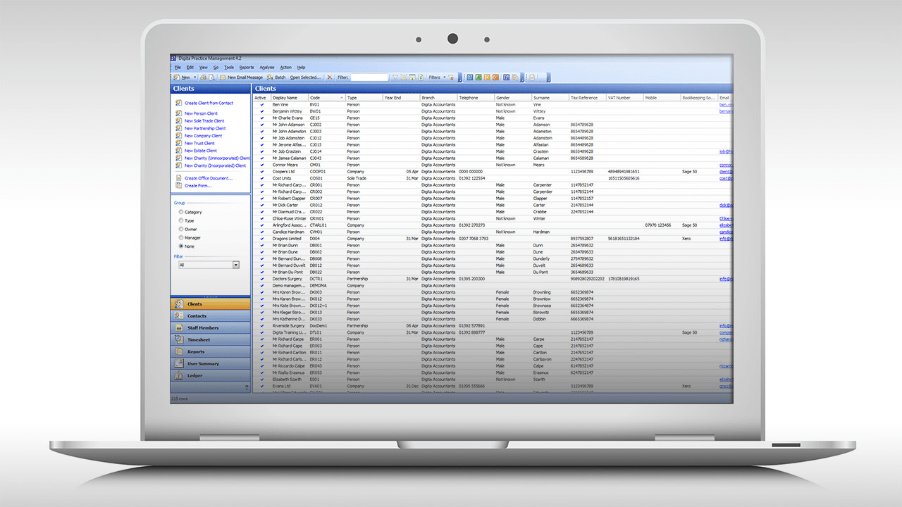Sort by the Code column header
The width and height of the screenshot is (902, 507).
327,98
